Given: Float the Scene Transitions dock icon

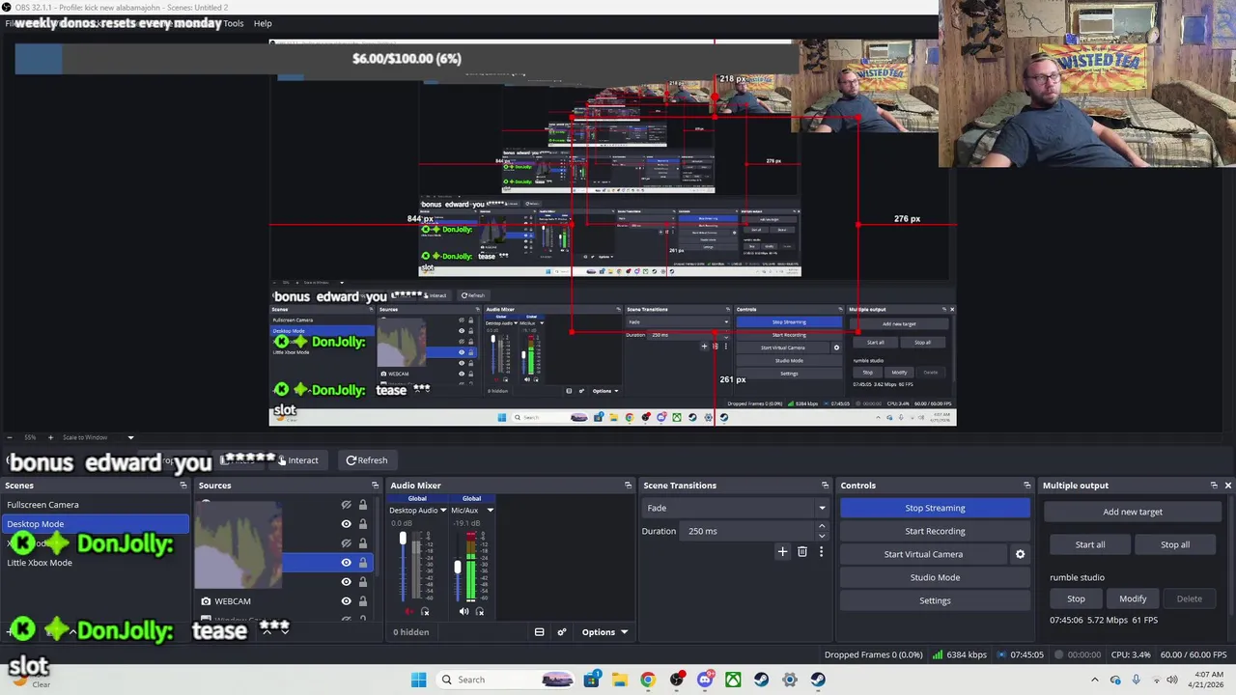Looking at the screenshot, I should pos(825,486).
